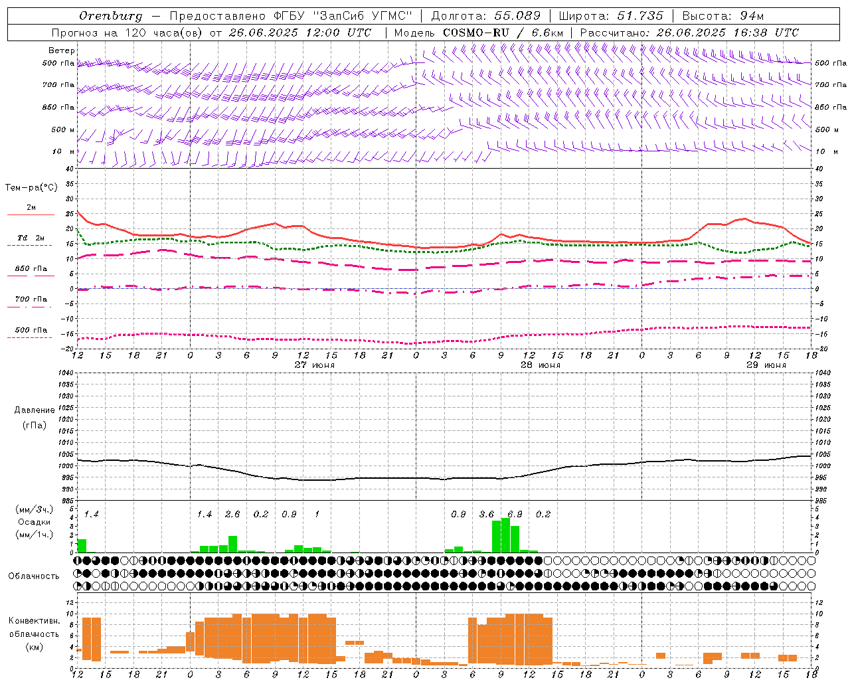Click the "Orenburg" station name in header
Image resolution: width=850 pixels, height=680 pixels.
point(111,16)
